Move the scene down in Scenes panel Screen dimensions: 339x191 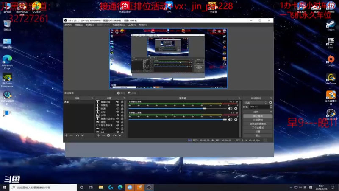[x=82, y=135]
